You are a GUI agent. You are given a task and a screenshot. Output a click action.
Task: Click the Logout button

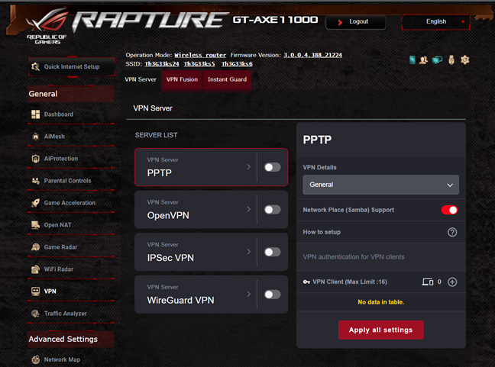355,22
